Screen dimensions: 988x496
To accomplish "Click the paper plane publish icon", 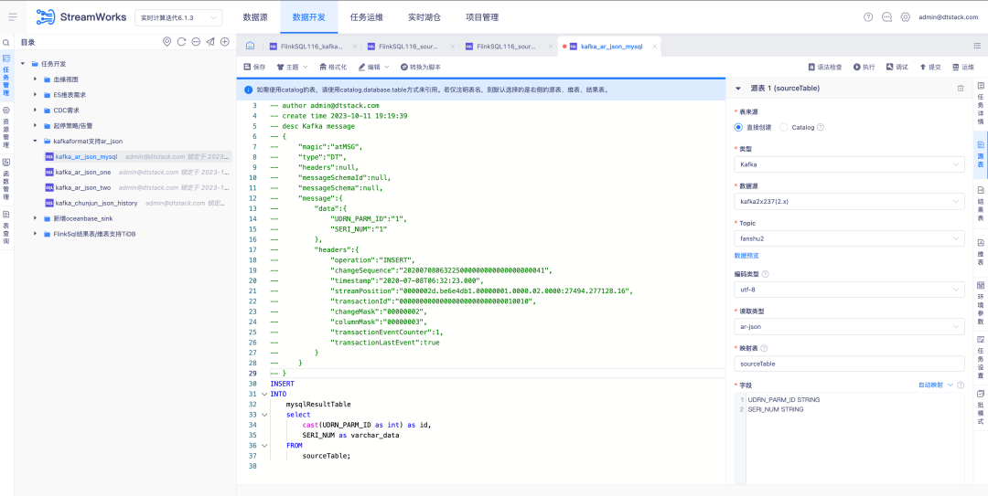I will [210, 41].
